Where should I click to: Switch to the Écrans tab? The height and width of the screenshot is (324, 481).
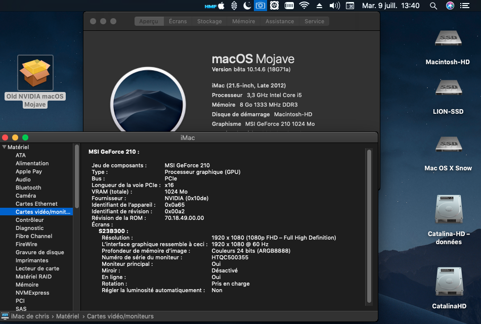coord(178,21)
